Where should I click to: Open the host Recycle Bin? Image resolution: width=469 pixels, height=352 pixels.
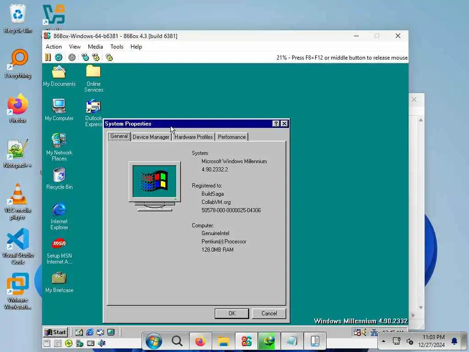point(18,18)
